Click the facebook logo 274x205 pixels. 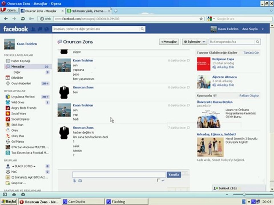pos(15,29)
